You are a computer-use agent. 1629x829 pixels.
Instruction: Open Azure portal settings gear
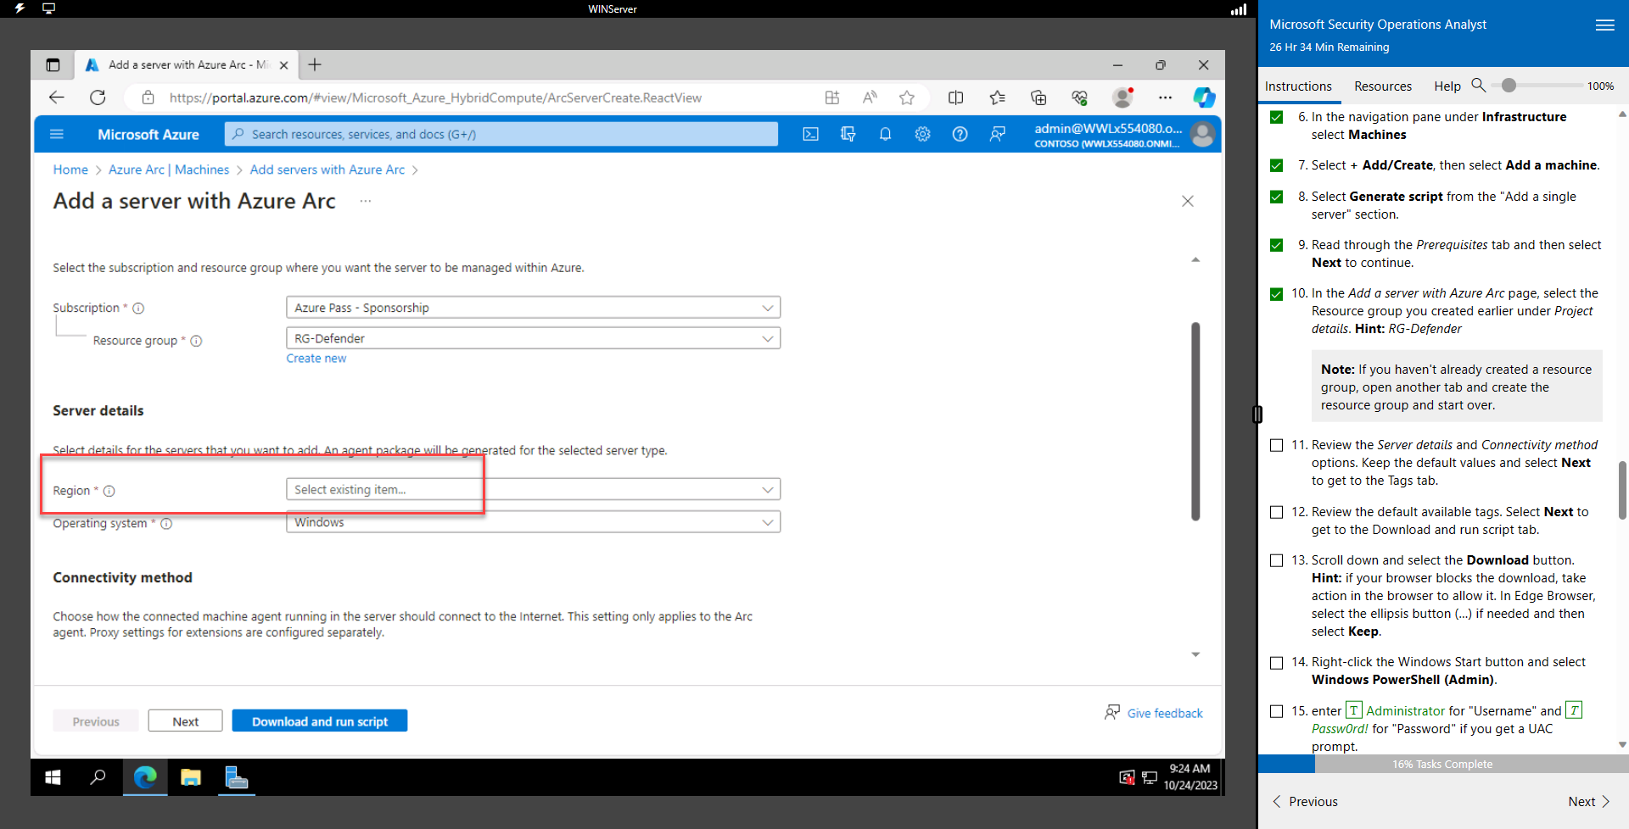pos(922,134)
